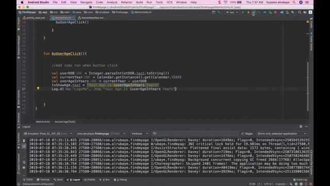Open the Build Variants side tab
This screenshot has width=330, height=186.
(19, 99)
